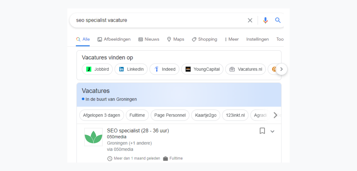Open the Maps tab
The width and height of the screenshot is (357, 171).
pos(176,39)
